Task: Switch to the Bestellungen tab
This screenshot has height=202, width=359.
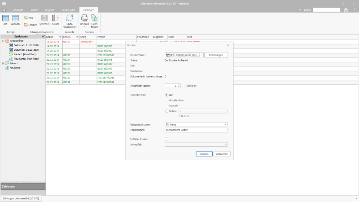Action: click(x=69, y=10)
